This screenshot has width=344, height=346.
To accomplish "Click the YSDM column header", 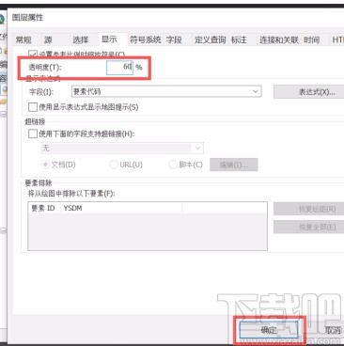I will point(121,208).
